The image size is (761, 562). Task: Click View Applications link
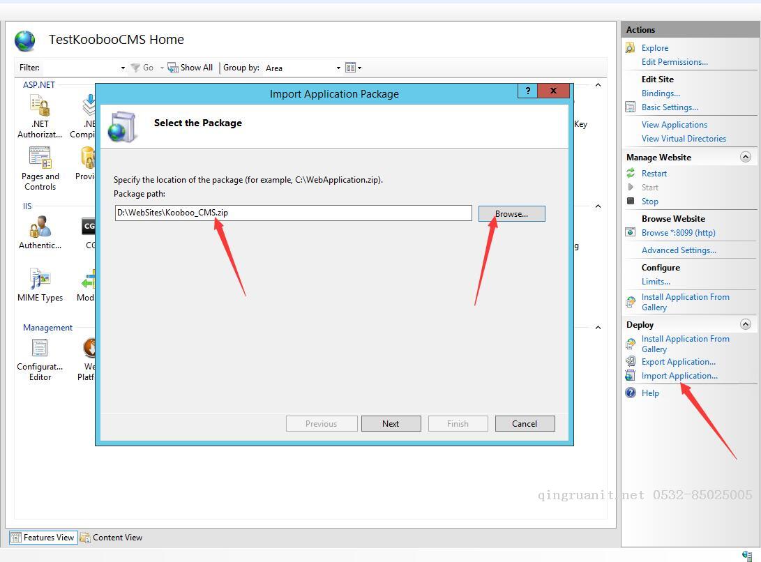pos(674,125)
